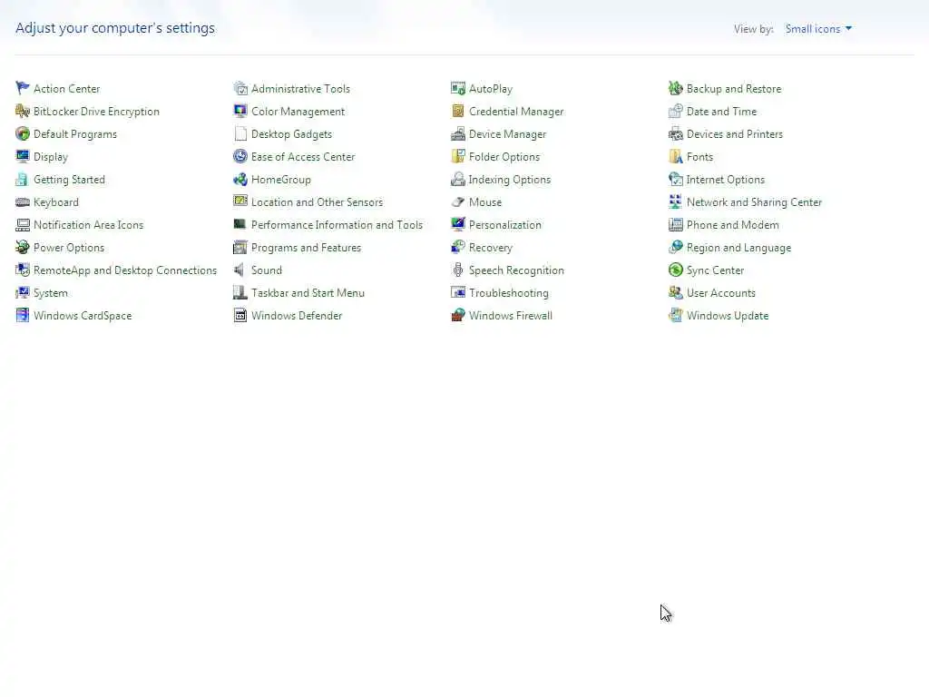Viewport: 929px width, 697px height.
Task: Open the Indexing Options link
Action: point(510,180)
